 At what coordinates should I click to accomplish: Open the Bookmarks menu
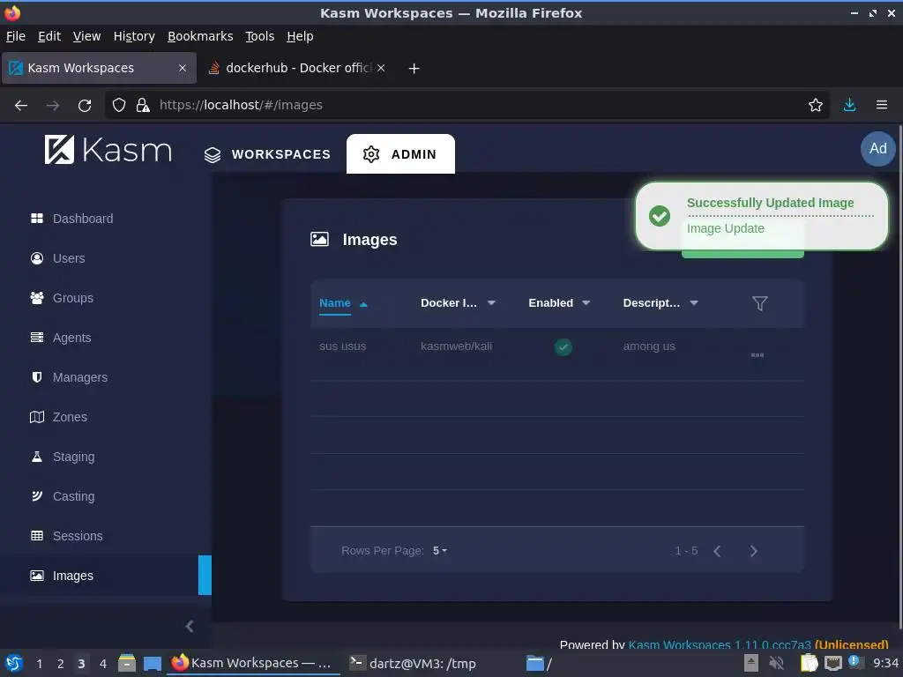coord(200,36)
